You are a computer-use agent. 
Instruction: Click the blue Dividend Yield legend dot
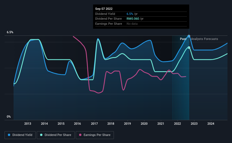pyautogui.click(x=9, y=135)
